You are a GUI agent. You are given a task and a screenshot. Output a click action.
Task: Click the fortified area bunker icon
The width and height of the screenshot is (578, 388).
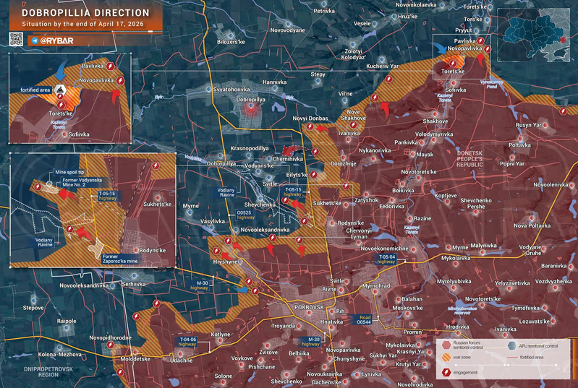[x=61, y=90]
